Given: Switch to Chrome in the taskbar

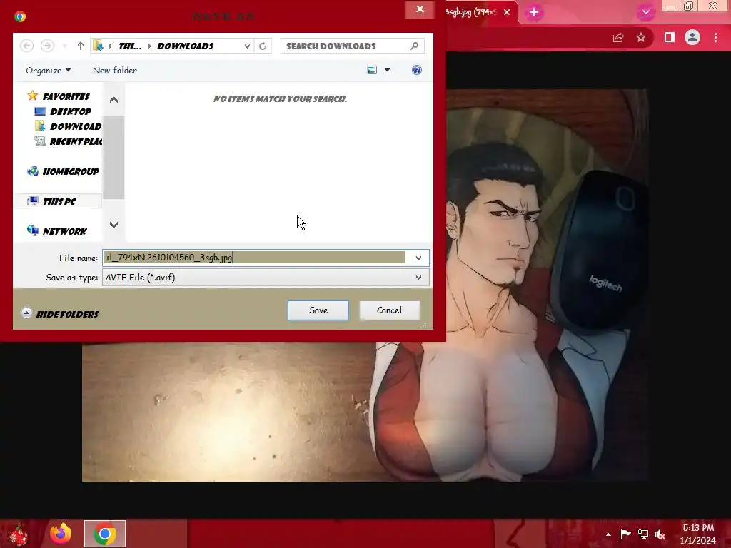Looking at the screenshot, I should tap(105, 534).
